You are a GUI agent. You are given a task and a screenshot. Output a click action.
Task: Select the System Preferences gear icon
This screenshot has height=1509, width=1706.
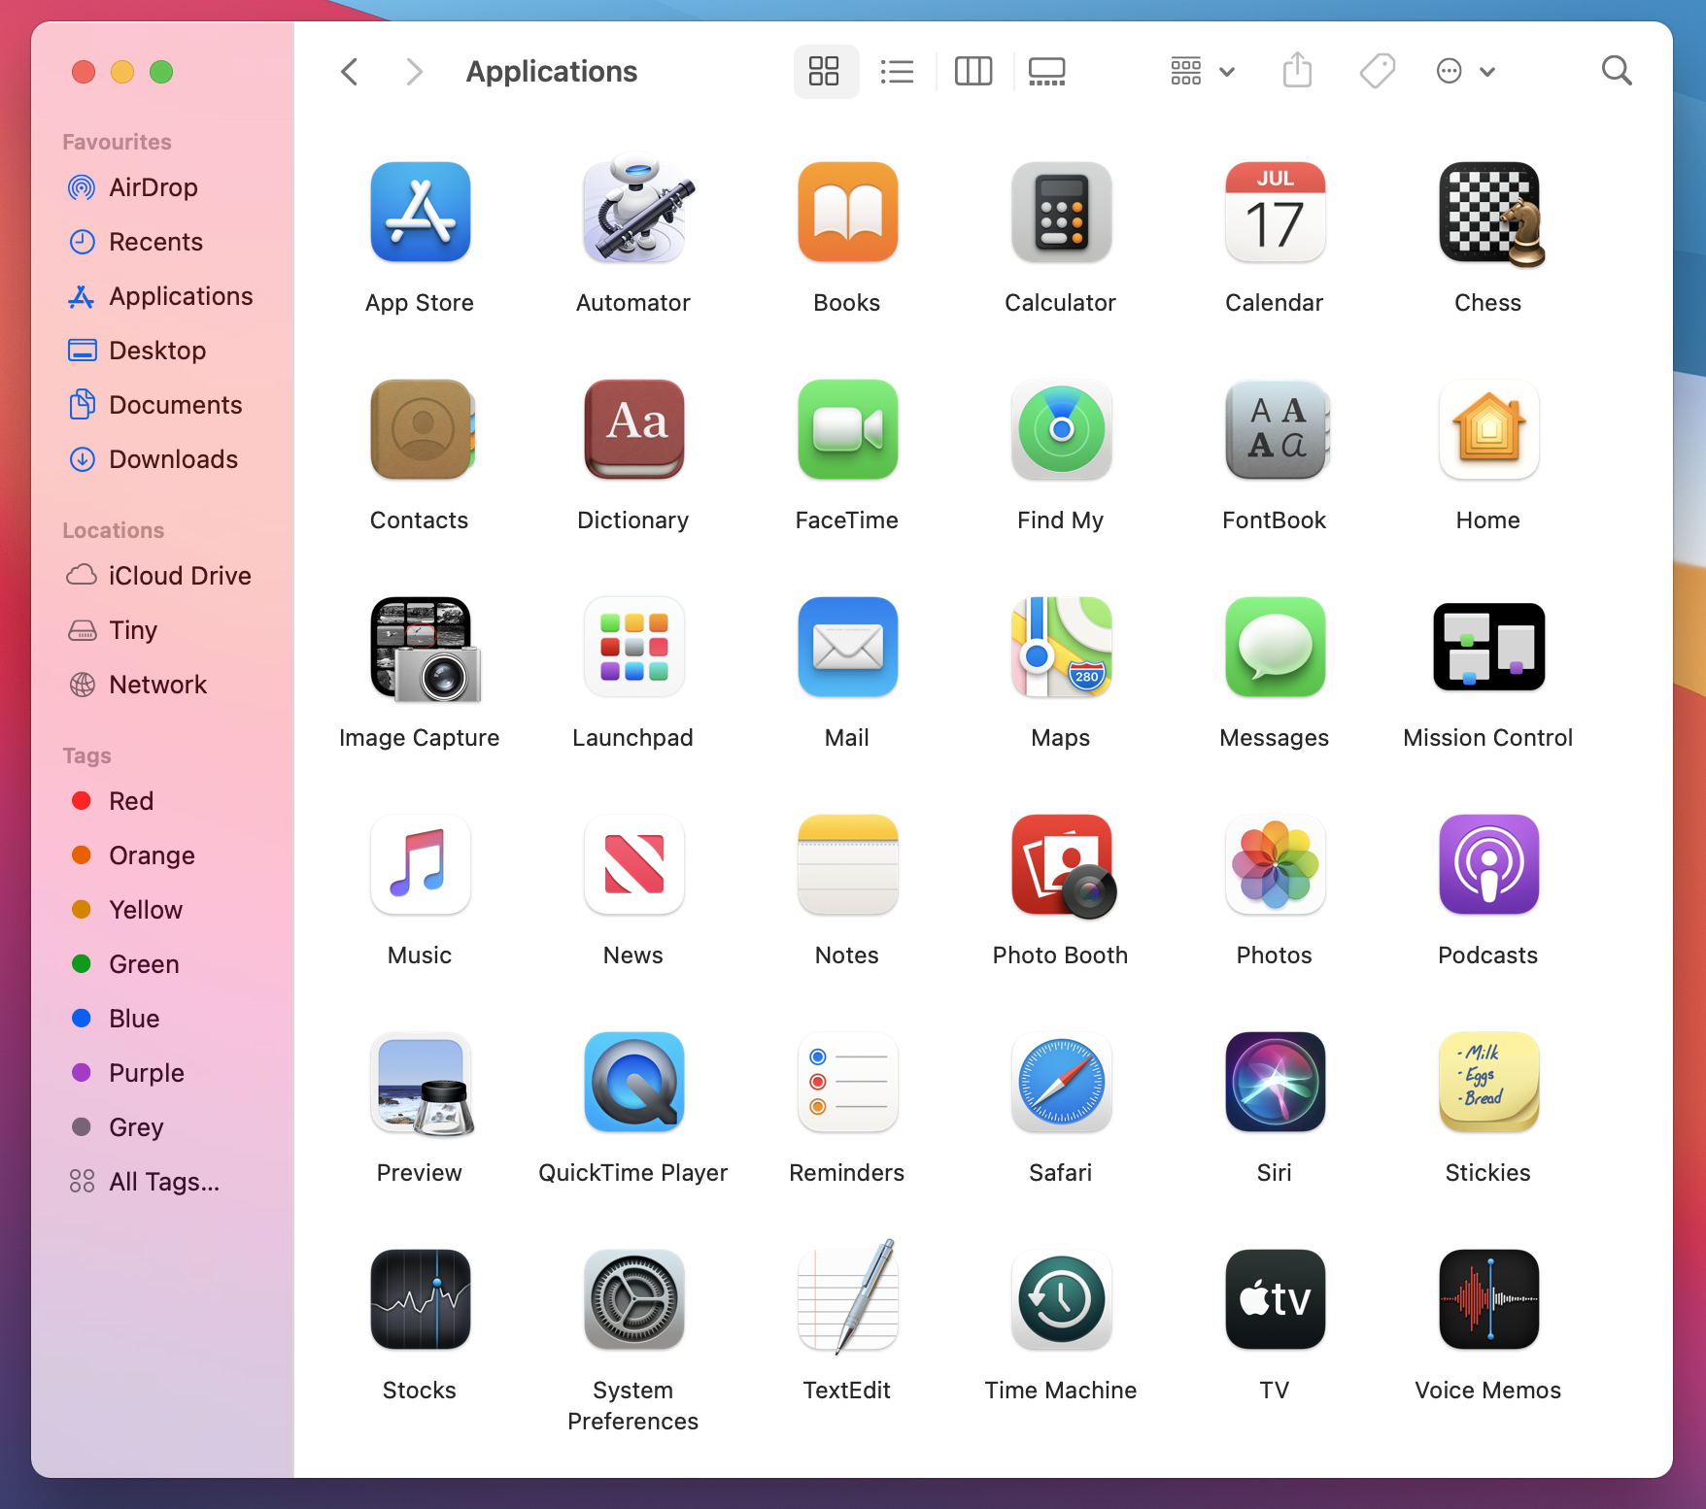coord(633,1299)
